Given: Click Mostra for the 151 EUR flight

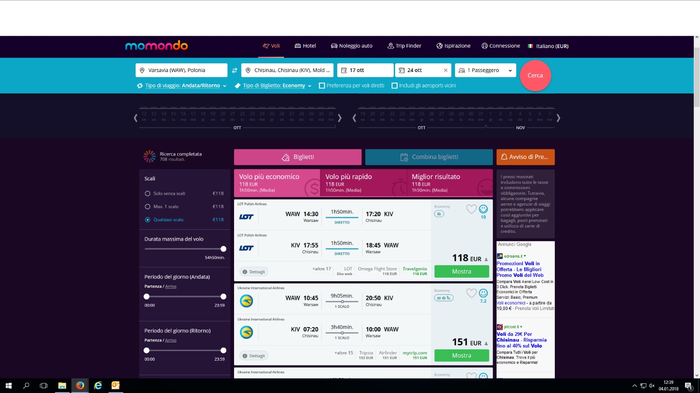Looking at the screenshot, I should click(462, 355).
